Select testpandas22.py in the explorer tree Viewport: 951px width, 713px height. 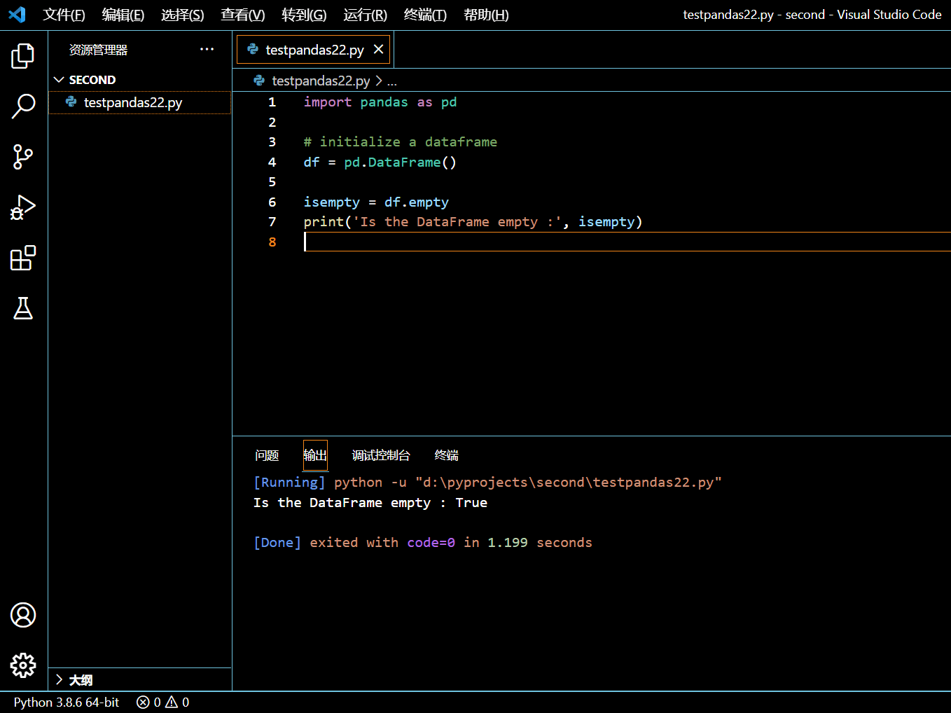point(140,102)
